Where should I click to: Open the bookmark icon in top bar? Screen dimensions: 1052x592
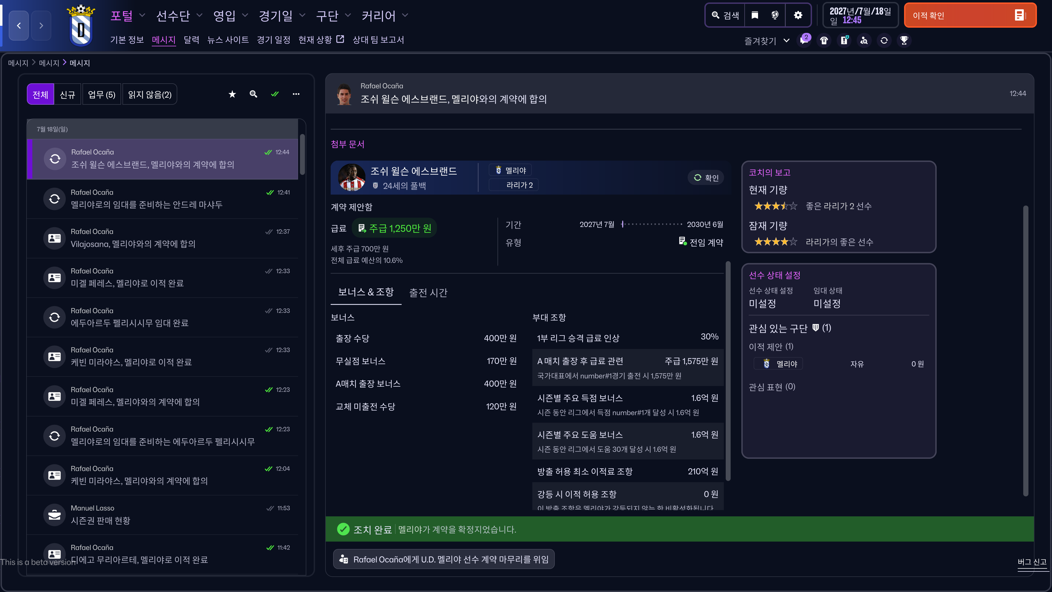click(755, 15)
